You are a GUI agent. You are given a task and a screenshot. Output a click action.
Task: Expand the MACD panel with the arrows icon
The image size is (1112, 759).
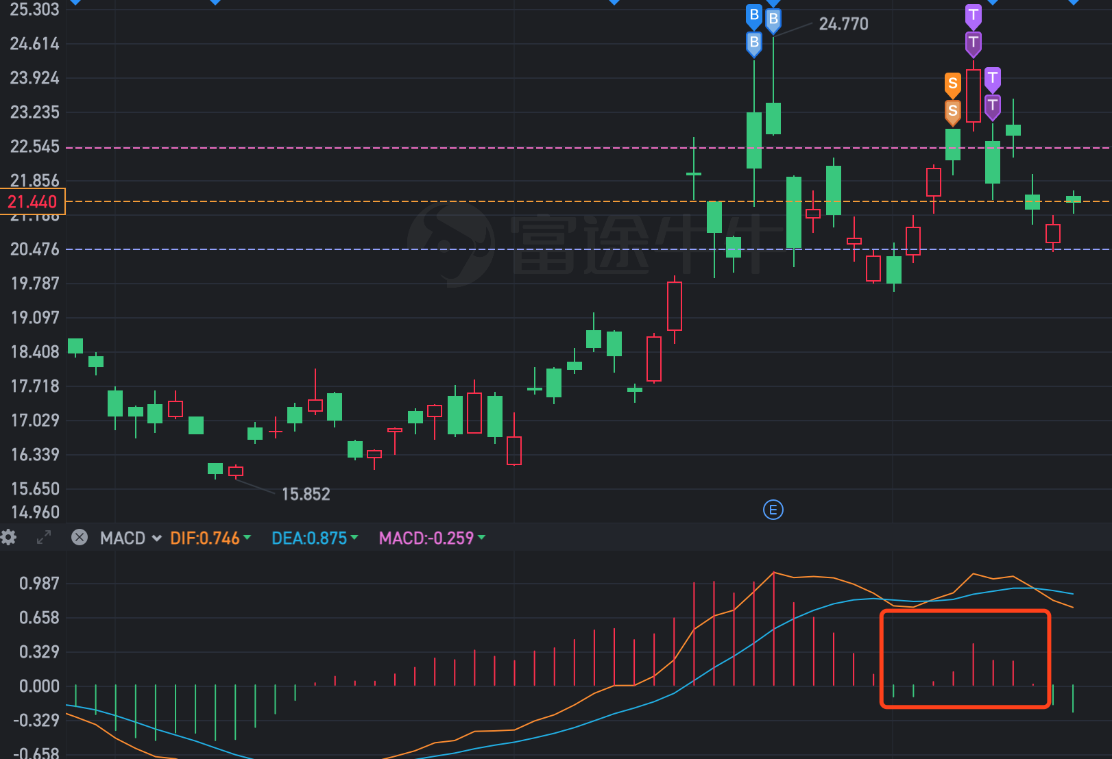(x=44, y=538)
